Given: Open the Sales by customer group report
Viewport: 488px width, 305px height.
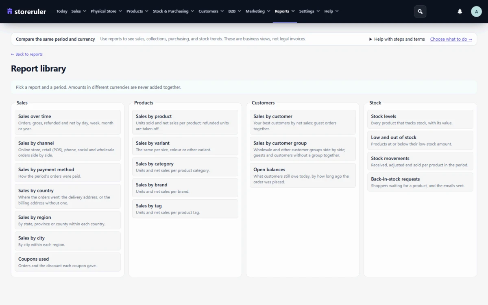Looking at the screenshot, I should (x=303, y=149).
